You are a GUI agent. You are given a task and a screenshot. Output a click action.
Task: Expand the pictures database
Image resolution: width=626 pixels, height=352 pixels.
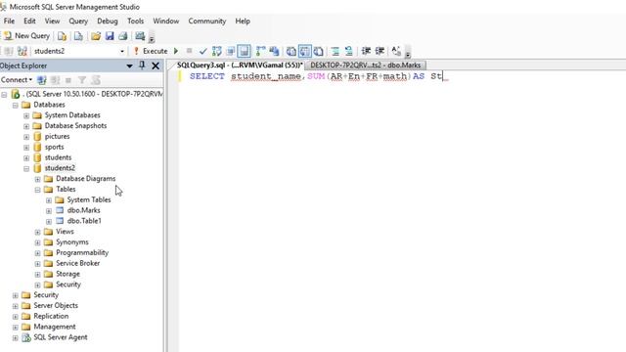[26, 137]
